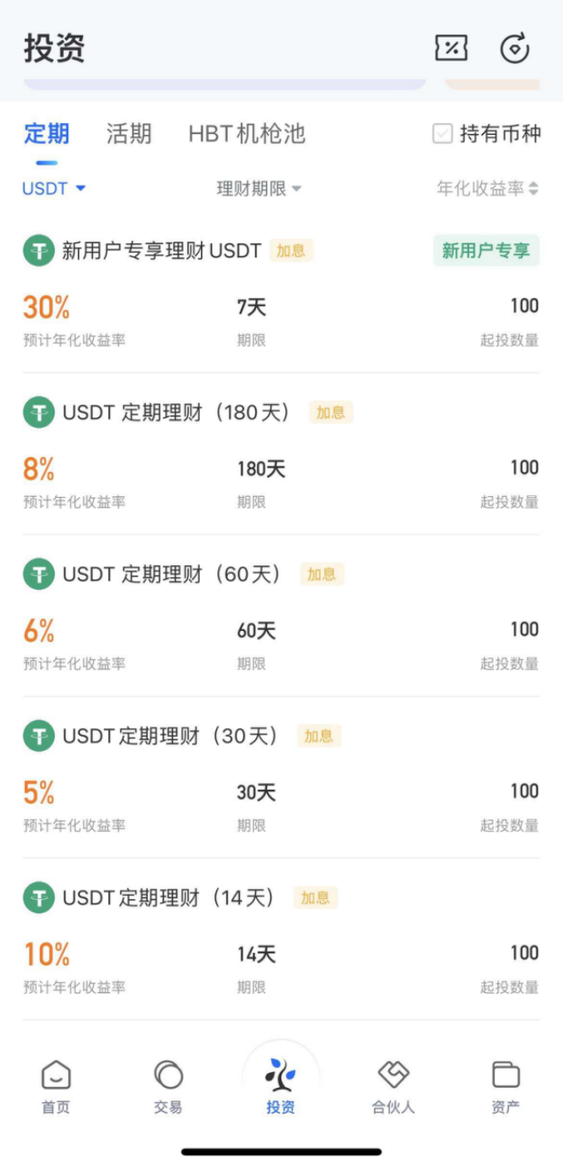The image size is (563, 1168).
Task: Open the 理财期限 term filter dropdown
Action: [x=258, y=189]
